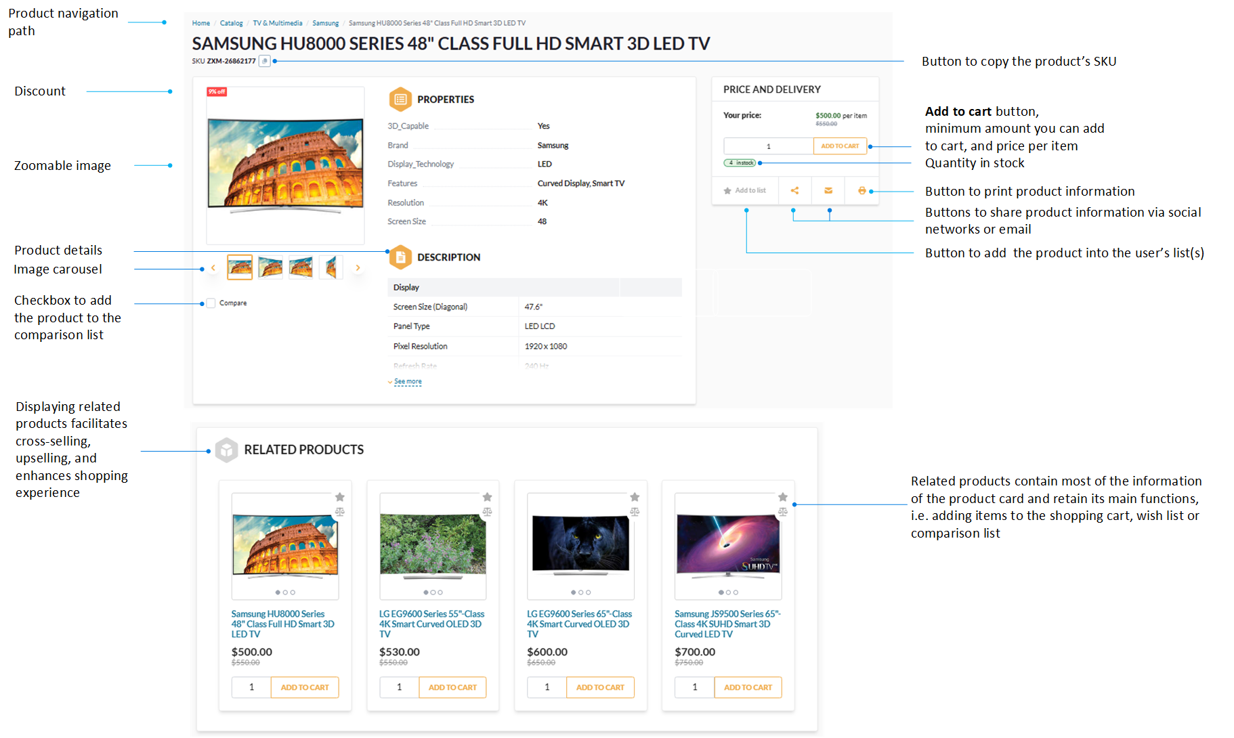Select the third carousel thumbnail
1234x738 pixels.
click(301, 267)
